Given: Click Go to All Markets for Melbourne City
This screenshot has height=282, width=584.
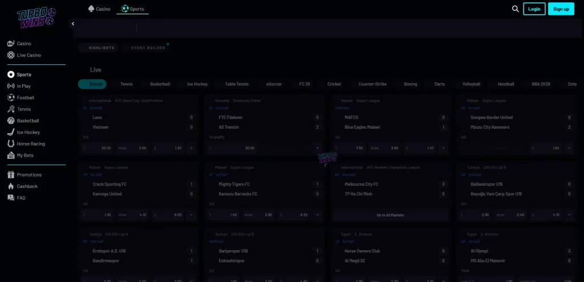Looking at the screenshot, I should point(390,215).
